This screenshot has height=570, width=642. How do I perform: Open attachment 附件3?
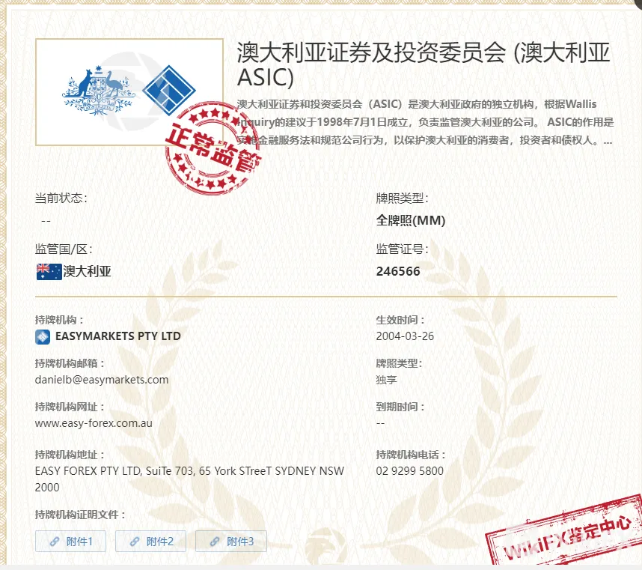[231, 542]
